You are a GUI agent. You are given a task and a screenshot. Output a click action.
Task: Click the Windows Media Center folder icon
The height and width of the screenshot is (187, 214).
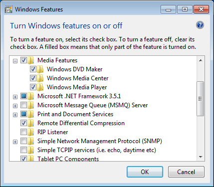(40, 78)
